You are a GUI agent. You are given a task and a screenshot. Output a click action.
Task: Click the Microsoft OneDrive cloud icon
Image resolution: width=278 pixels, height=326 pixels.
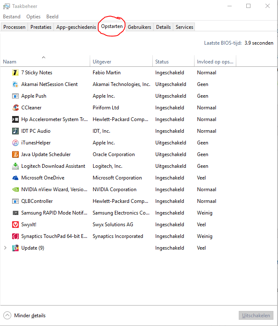15,178
